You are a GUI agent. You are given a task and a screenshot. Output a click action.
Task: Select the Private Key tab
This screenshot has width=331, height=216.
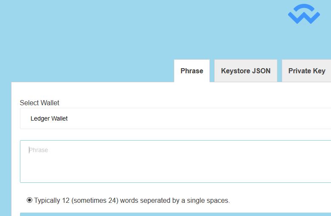coord(306,71)
